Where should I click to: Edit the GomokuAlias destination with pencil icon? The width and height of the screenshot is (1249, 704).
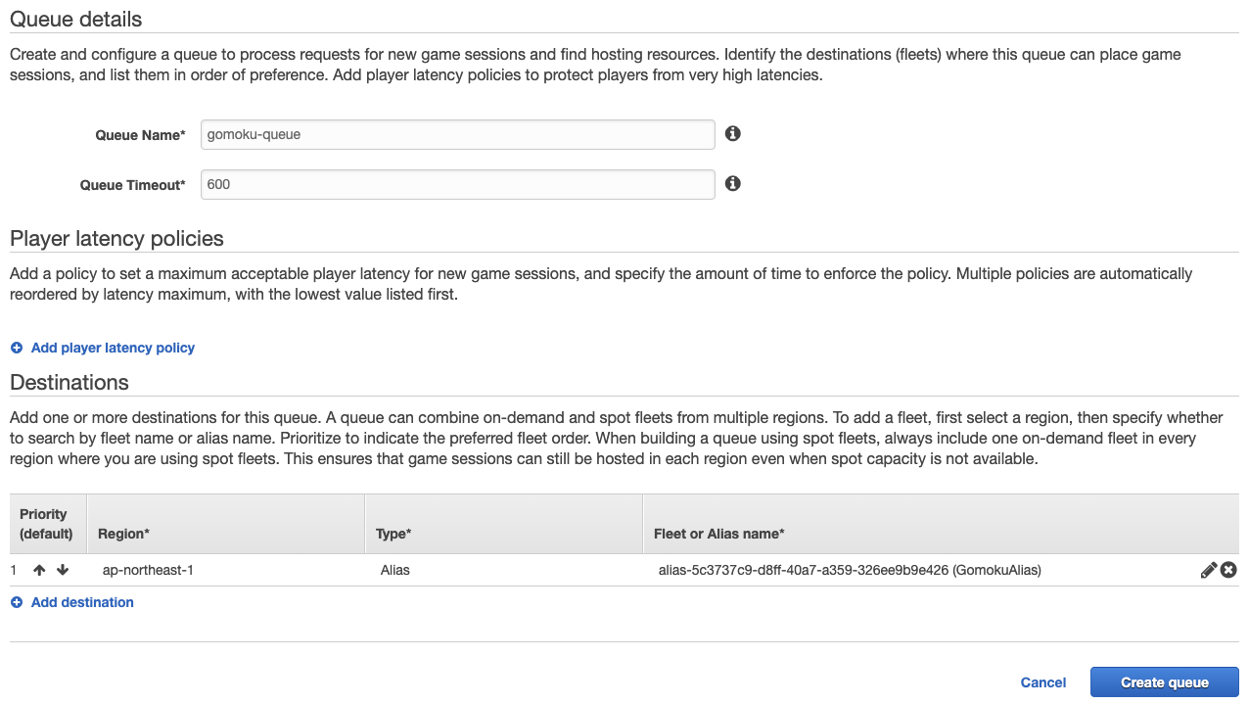(x=1209, y=570)
